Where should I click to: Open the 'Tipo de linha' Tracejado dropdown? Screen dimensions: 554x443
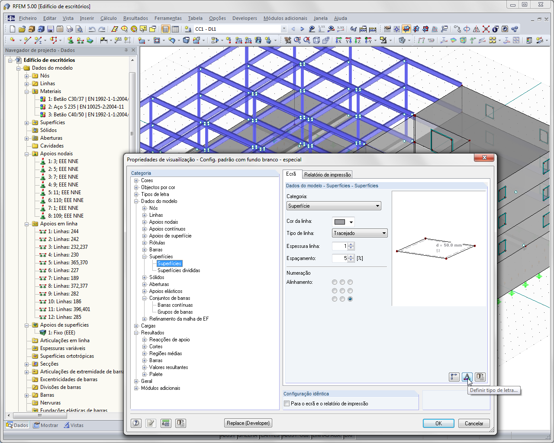[360, 233]
